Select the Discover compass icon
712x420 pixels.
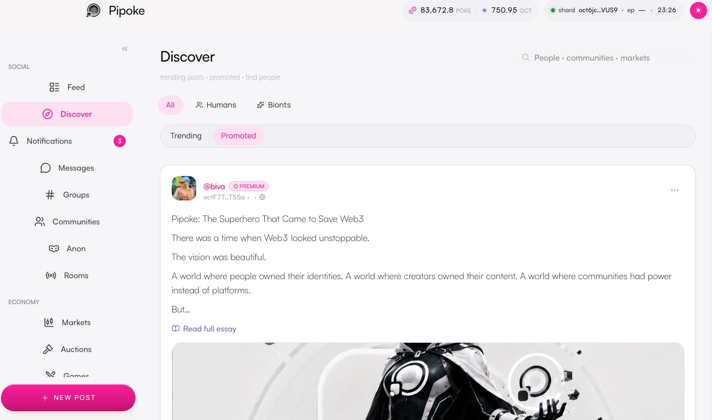(x=47, y=114)
